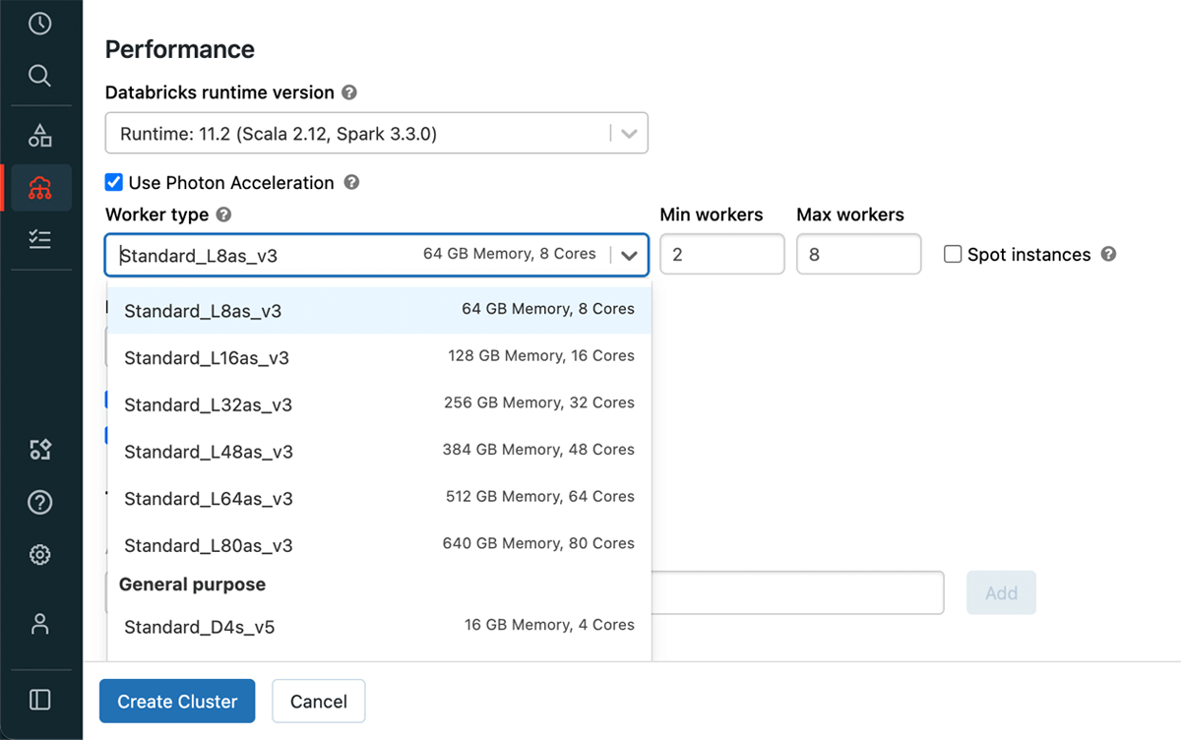Collapse the Worker type dropdown chevron
The width and height of the screenshot is (1181, 740).
629,255
